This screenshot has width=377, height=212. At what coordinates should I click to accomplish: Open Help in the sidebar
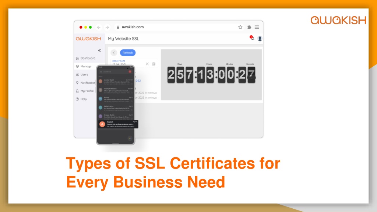point(81,99)
